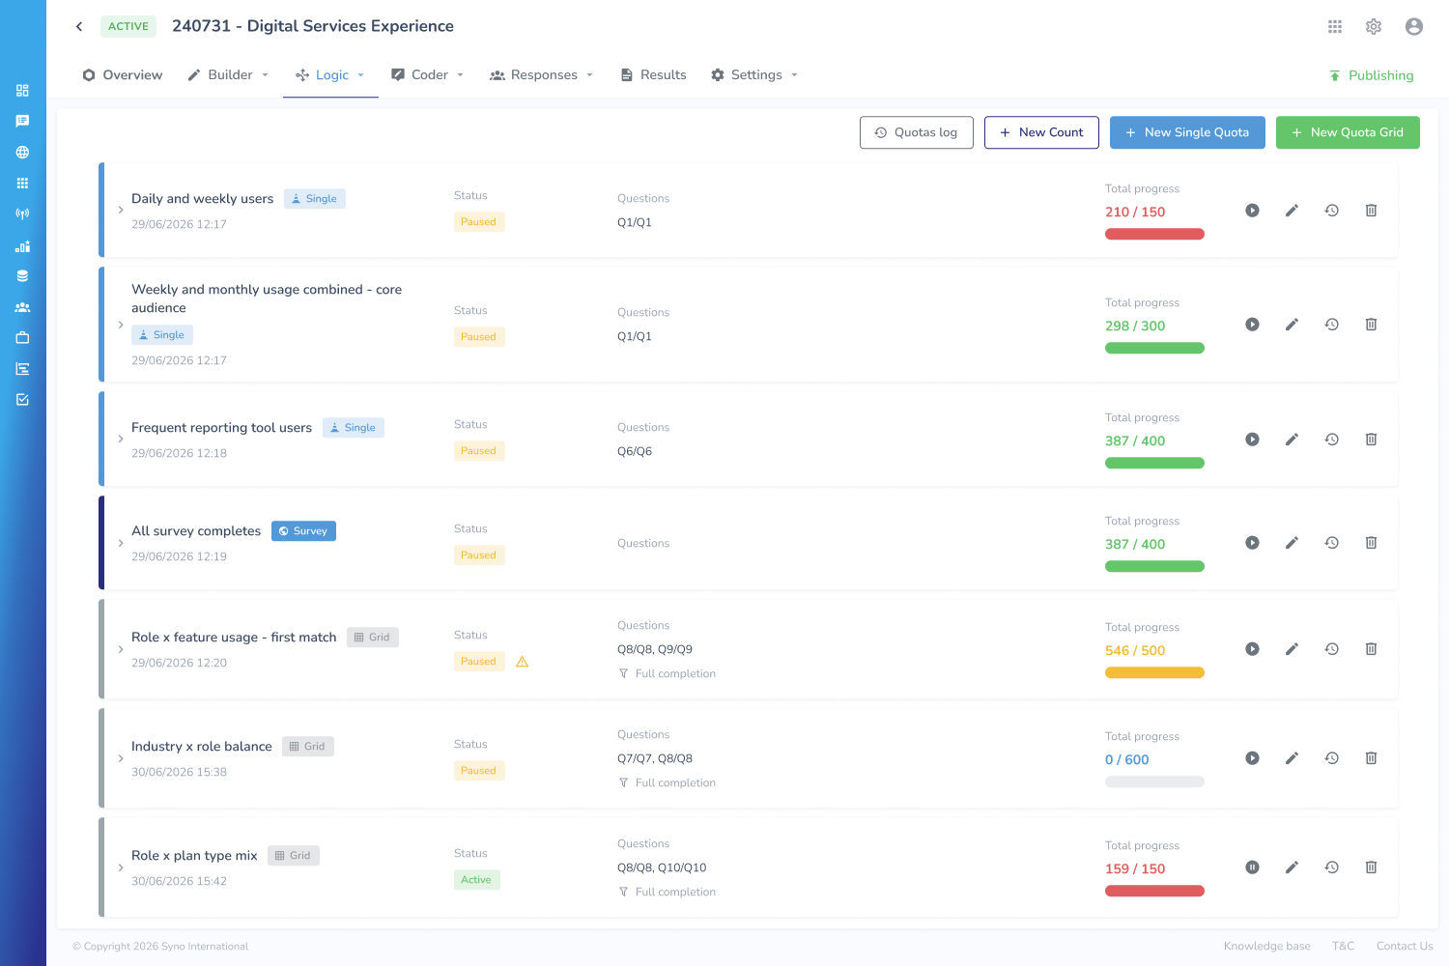Resume the Weekly and monthly usage quota
This screenshot has height=966, width=1449.
[x=1252, y=325]
